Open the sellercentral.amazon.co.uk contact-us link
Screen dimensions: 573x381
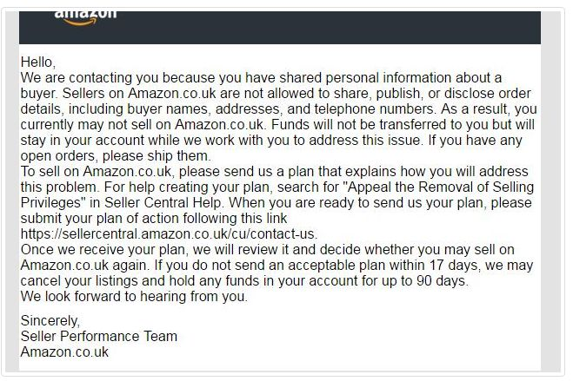[169, 234]
